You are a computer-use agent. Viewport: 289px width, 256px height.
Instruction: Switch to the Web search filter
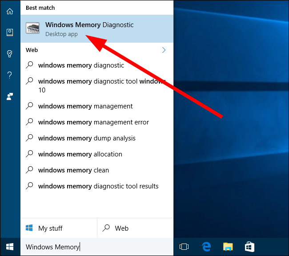(135, 228)
